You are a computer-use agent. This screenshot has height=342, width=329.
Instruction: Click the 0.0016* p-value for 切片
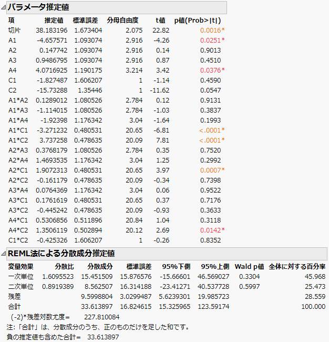212,31
